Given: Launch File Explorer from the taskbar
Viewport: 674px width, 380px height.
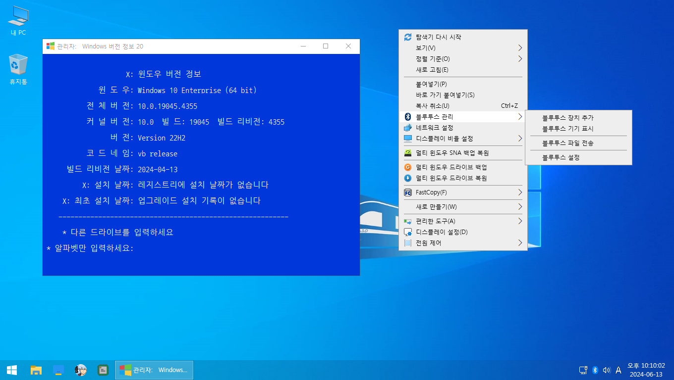Looking at the screenshot, I should pyautogui.click(x=36, y=370).
